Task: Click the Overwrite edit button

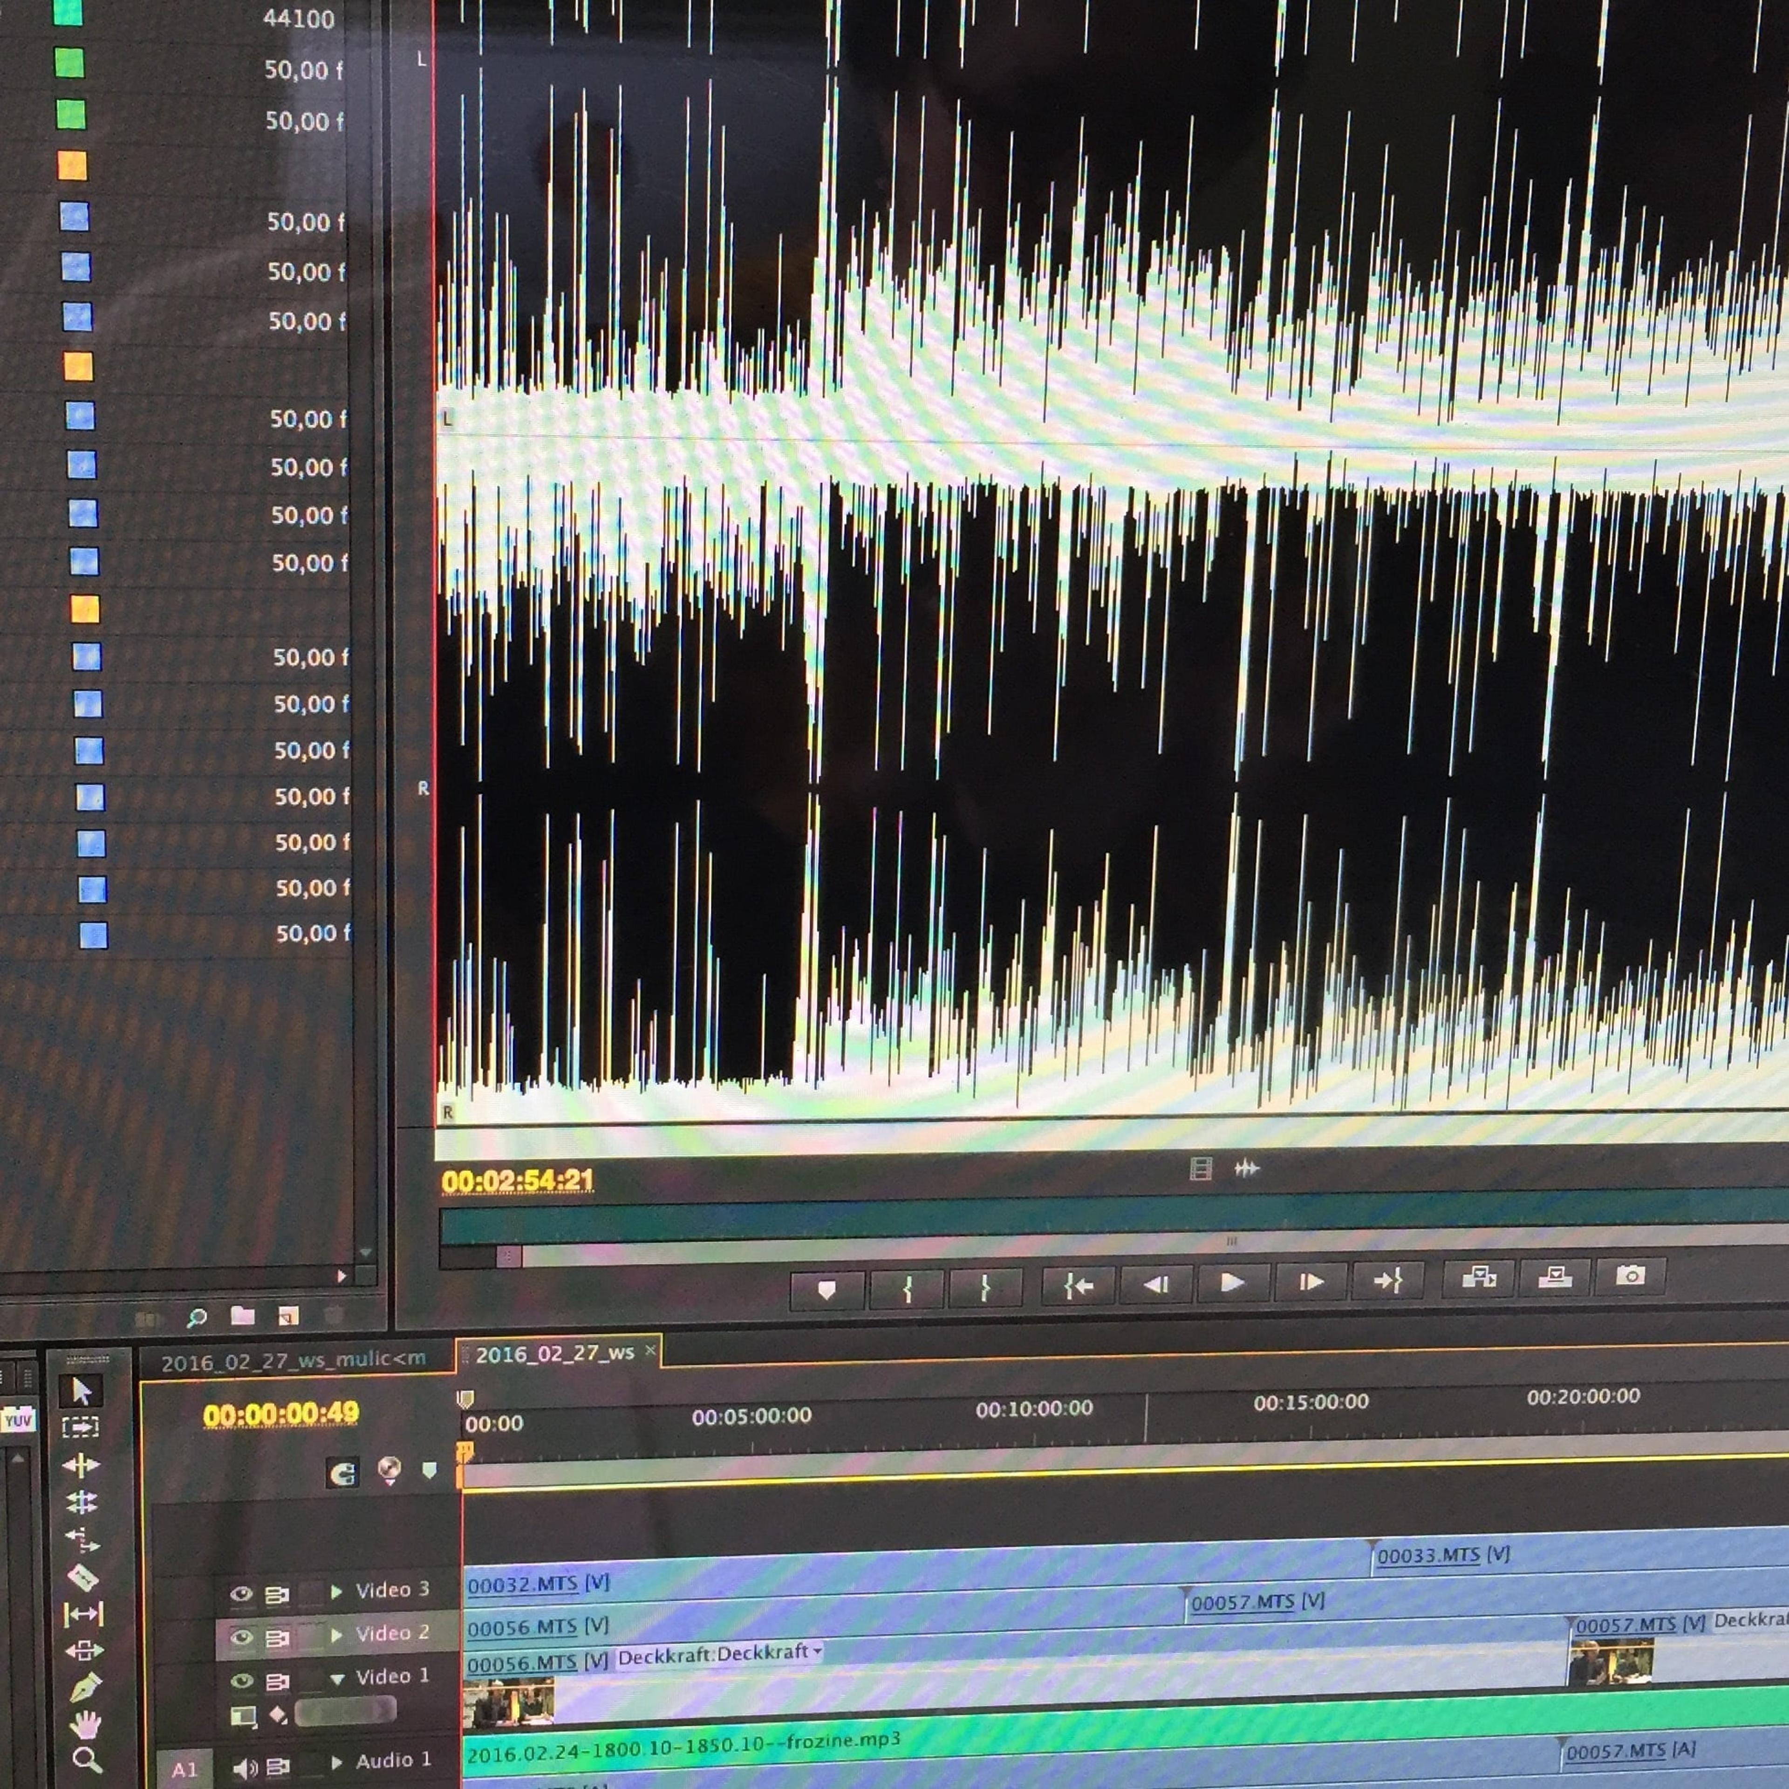Action: click(x=1555, y=1278)
